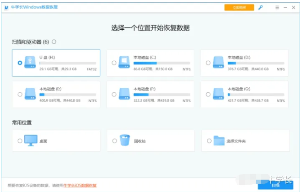Click the desktop monitor icon for 桌面
The width and height of the screenshot is (301, 192).
(31, 141)
